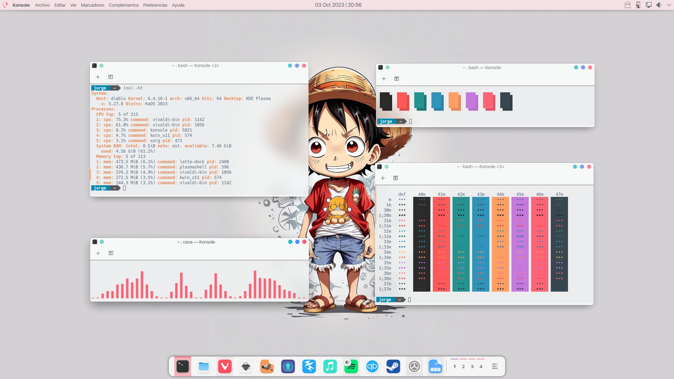Open the music note player in dock
Viewport: 674px width, 379px height.
click(330, 366)
